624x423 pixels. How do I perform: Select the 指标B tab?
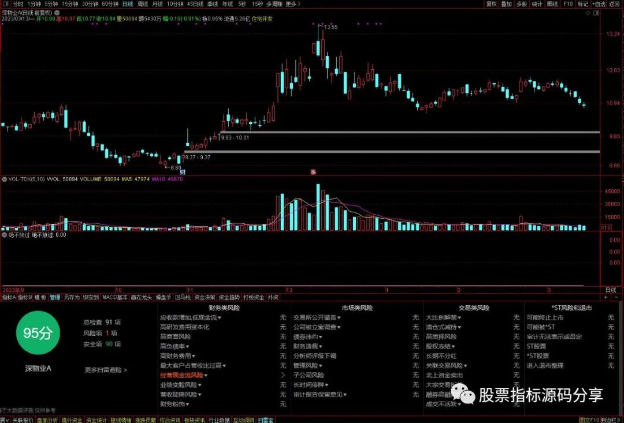pos(25,297)
